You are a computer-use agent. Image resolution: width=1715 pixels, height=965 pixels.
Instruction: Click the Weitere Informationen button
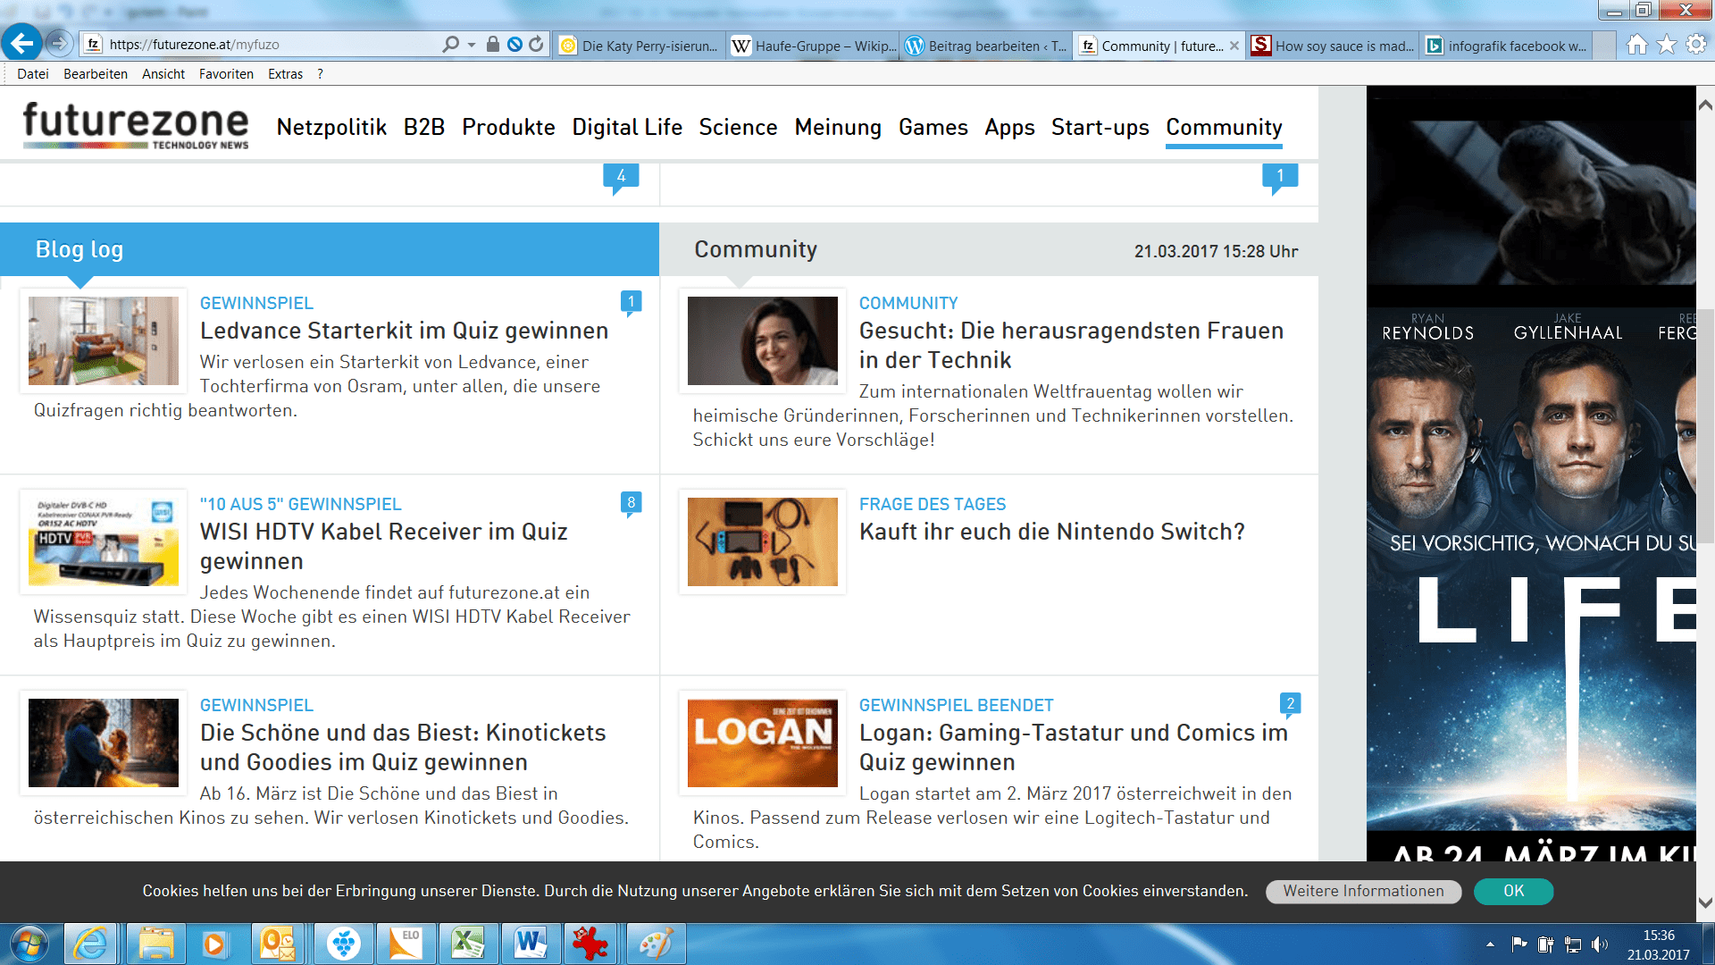click(1363, 891)
